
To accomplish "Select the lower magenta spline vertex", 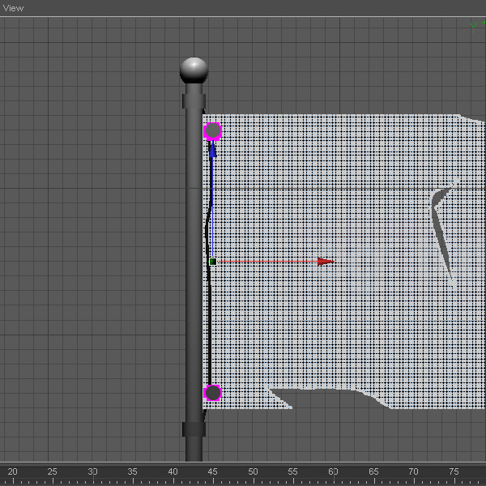I will point(212,393).
